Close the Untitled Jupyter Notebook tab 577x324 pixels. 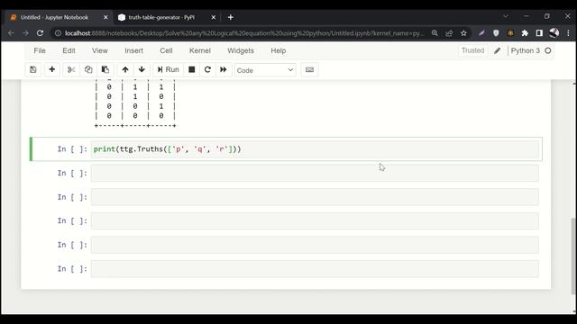pyautogui.click(x=105, y=17)
